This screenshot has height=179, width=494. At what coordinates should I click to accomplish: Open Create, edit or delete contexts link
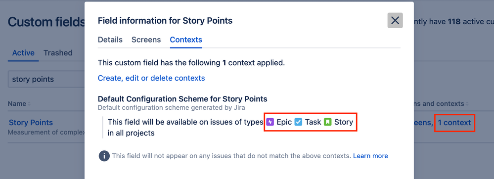point(151,78)
